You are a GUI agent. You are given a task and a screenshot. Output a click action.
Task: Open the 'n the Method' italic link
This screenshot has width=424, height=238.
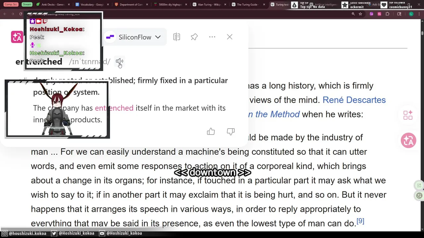tap(274, 114)
